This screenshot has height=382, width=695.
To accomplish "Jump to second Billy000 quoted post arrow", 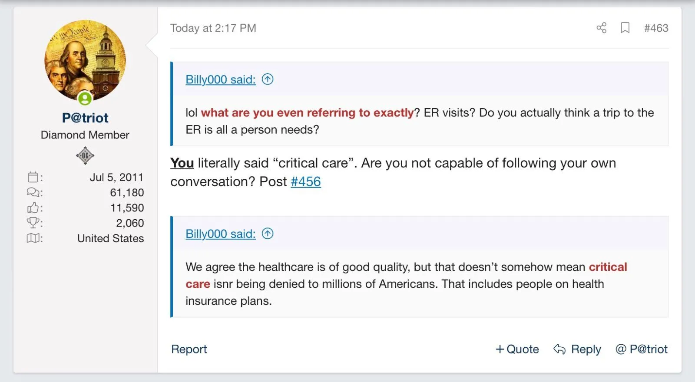I will point(268,234).
